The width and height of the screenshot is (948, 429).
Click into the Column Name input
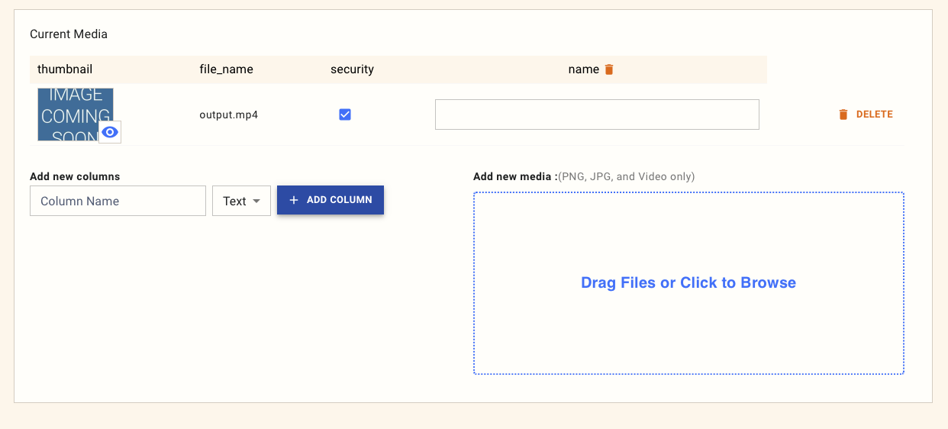tap(118, 202)
